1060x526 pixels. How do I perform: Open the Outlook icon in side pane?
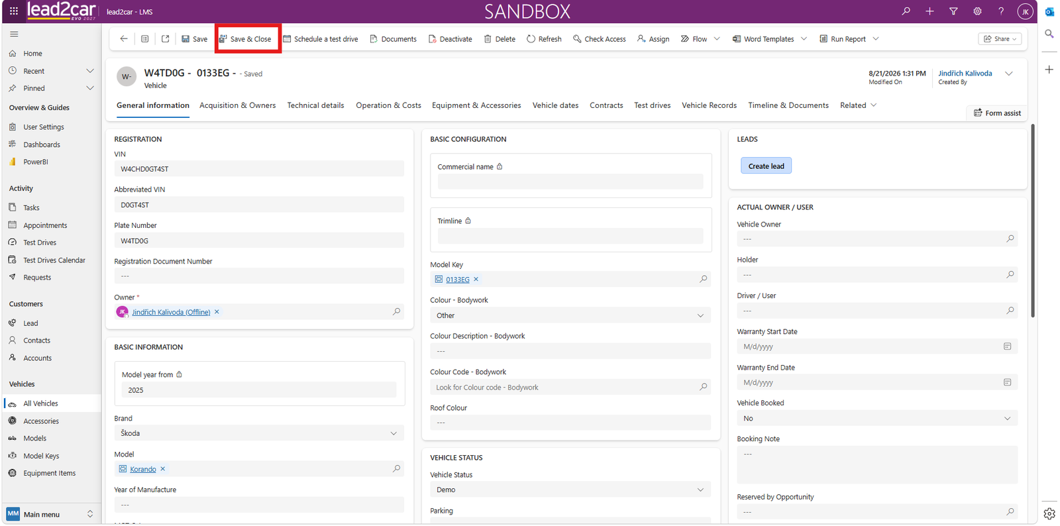point(1049,12)
